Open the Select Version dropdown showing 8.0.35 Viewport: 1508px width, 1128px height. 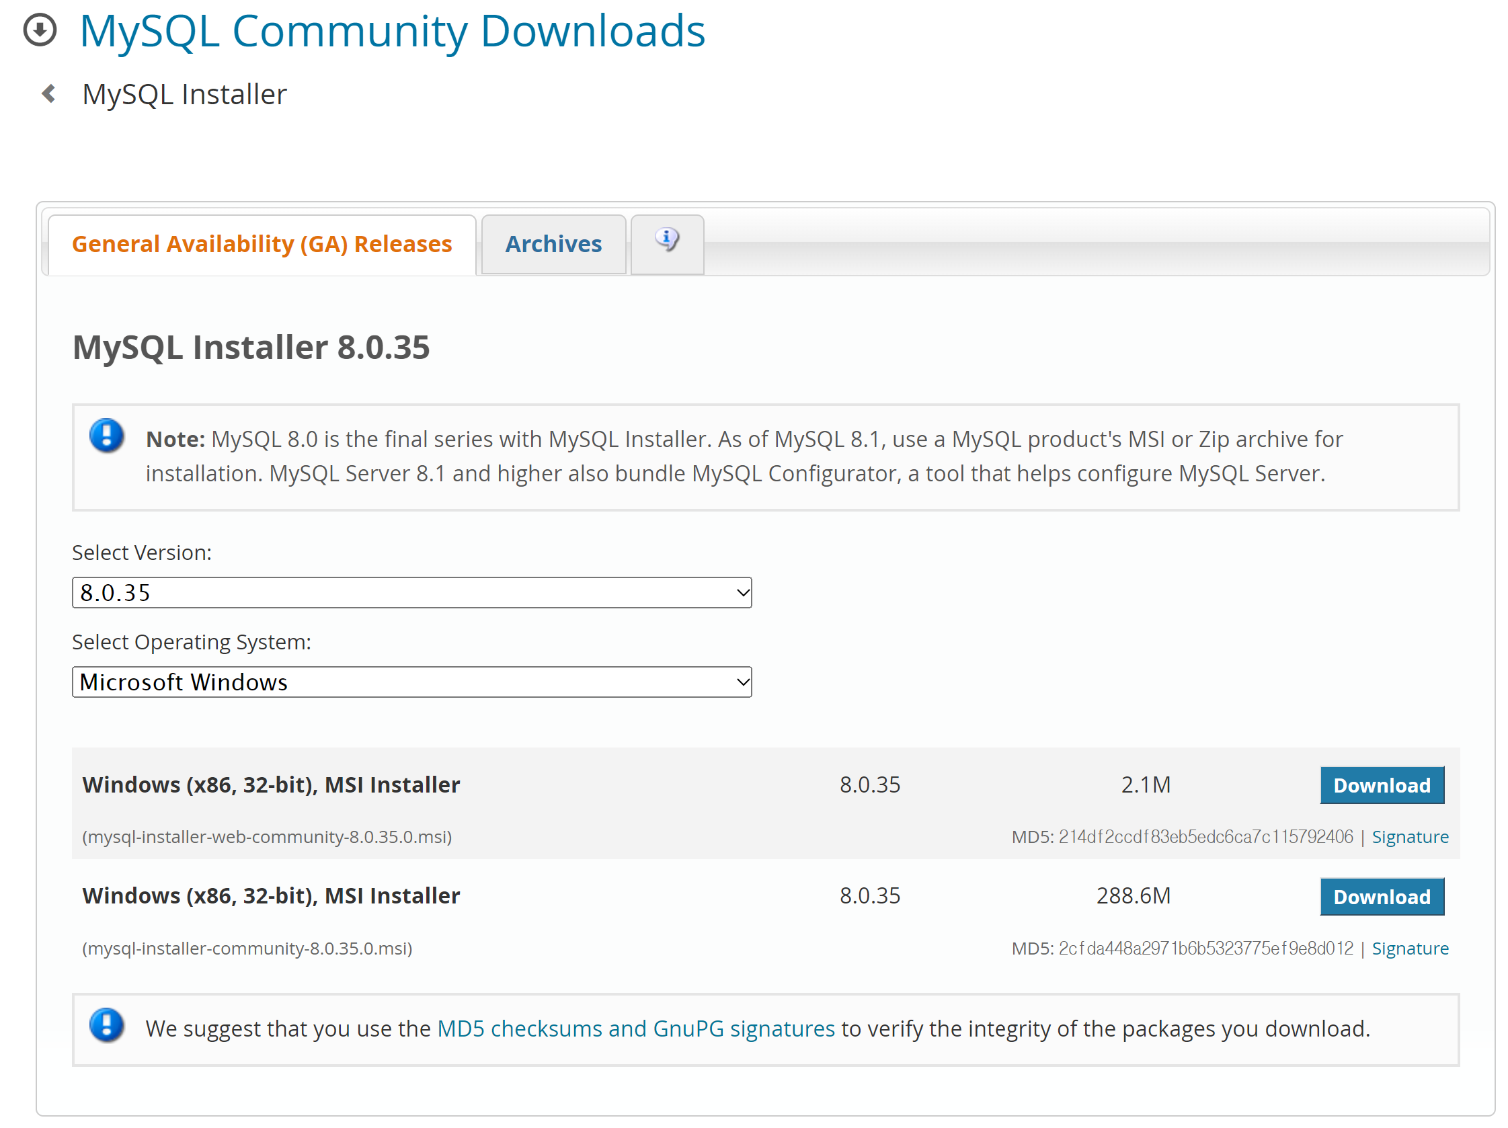pyautogui.click(x=411, y=592)
